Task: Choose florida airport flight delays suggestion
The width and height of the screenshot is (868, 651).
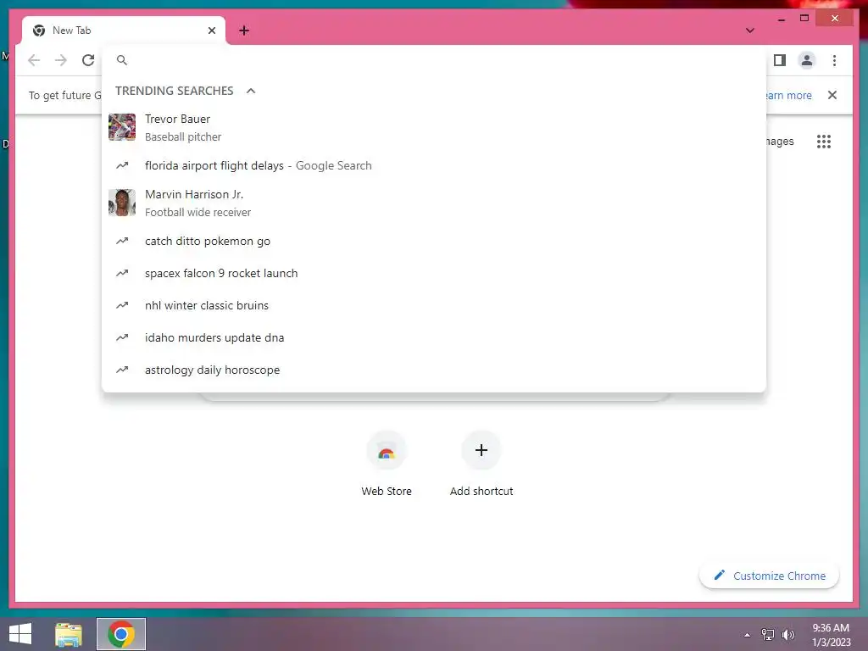Action: coord(434,165)
